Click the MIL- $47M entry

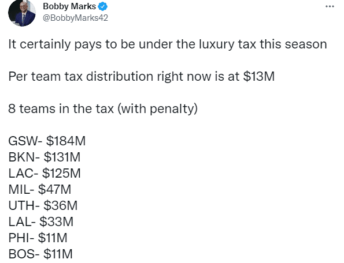[40, 189]
